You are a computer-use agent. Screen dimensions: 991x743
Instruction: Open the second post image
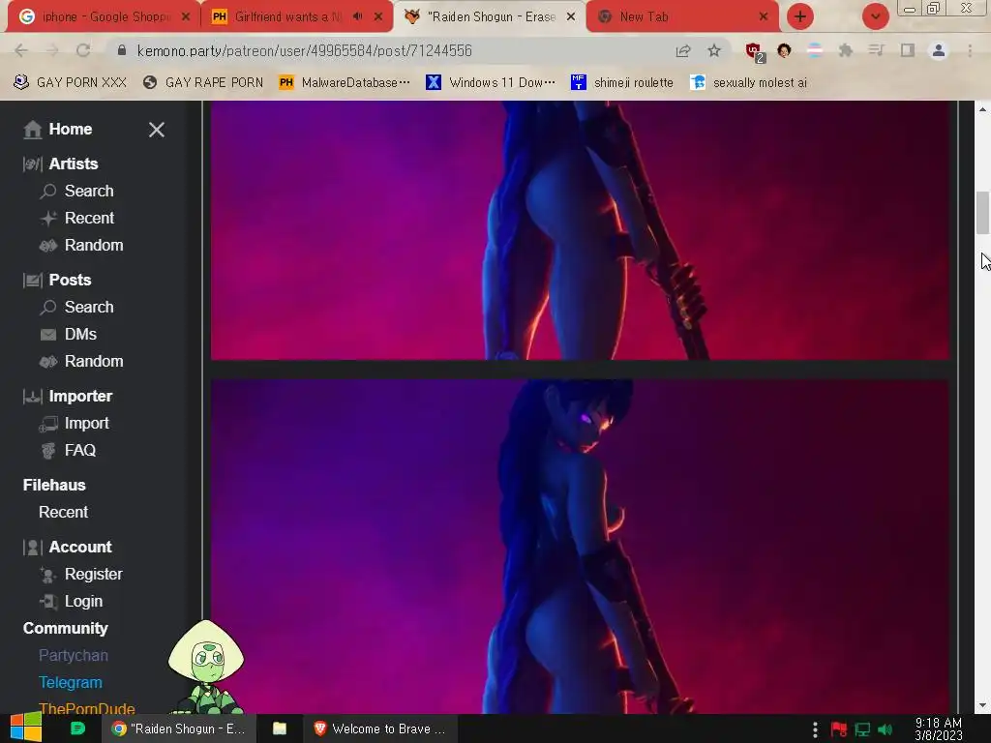(x=580, y=547)
